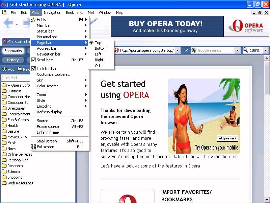Click the Shopping folder icon
Image resolution: width=270 pixels, height=203 pixels.
(4, 177)
